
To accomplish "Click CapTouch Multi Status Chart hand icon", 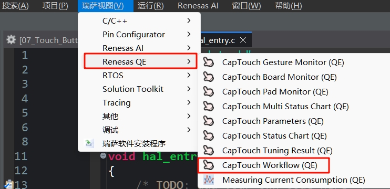I will tap(209, 106).
